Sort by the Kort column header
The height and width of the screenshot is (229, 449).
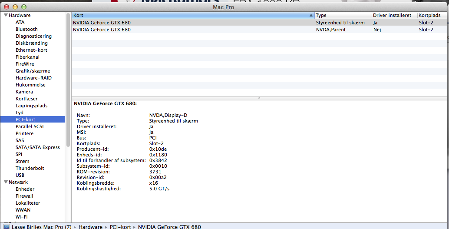pos(193,15)
